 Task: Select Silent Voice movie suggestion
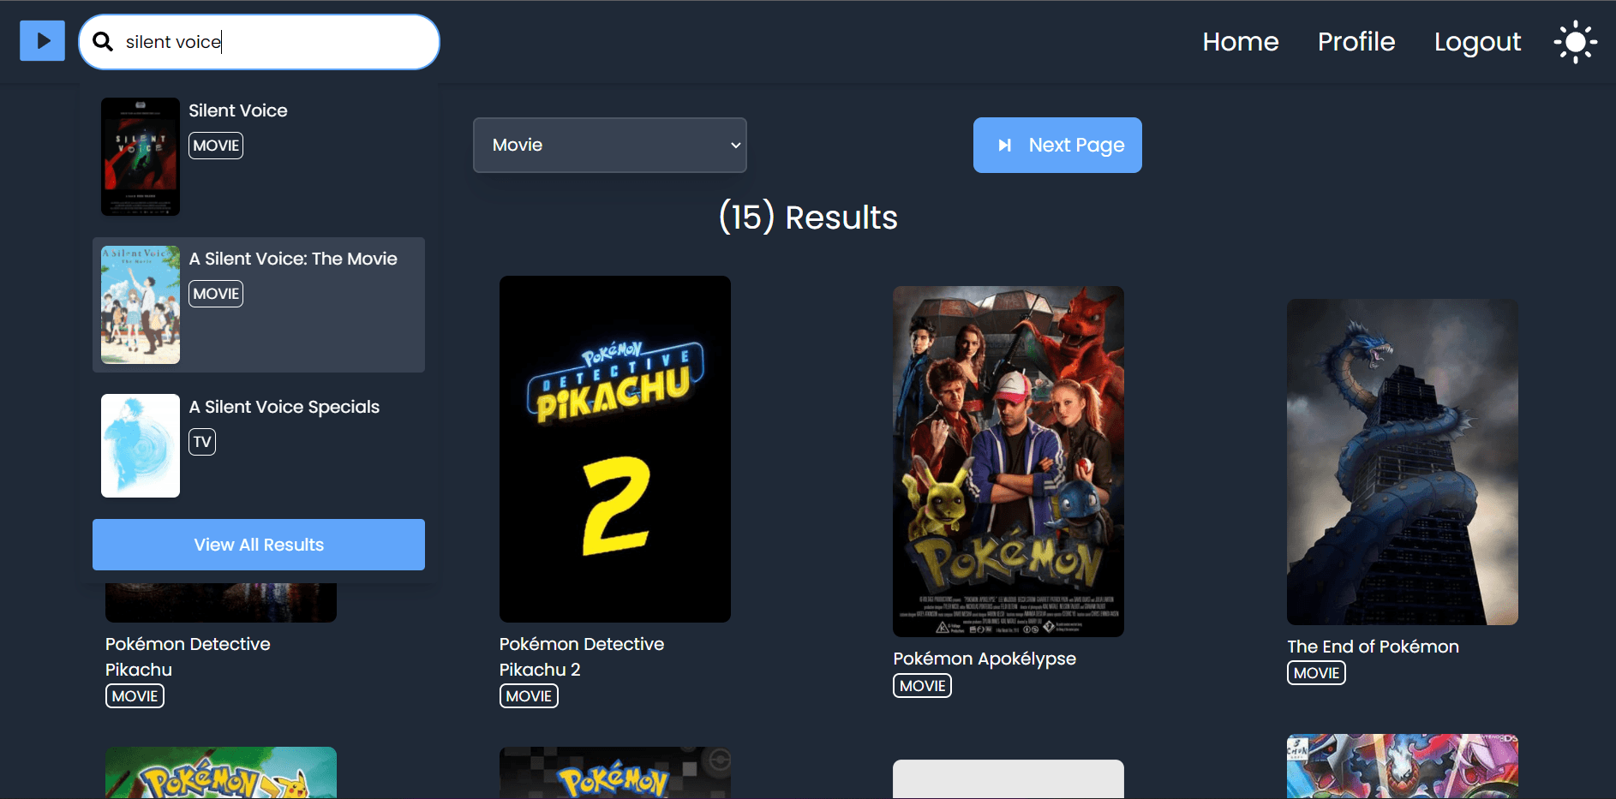[x=238, y=110]
